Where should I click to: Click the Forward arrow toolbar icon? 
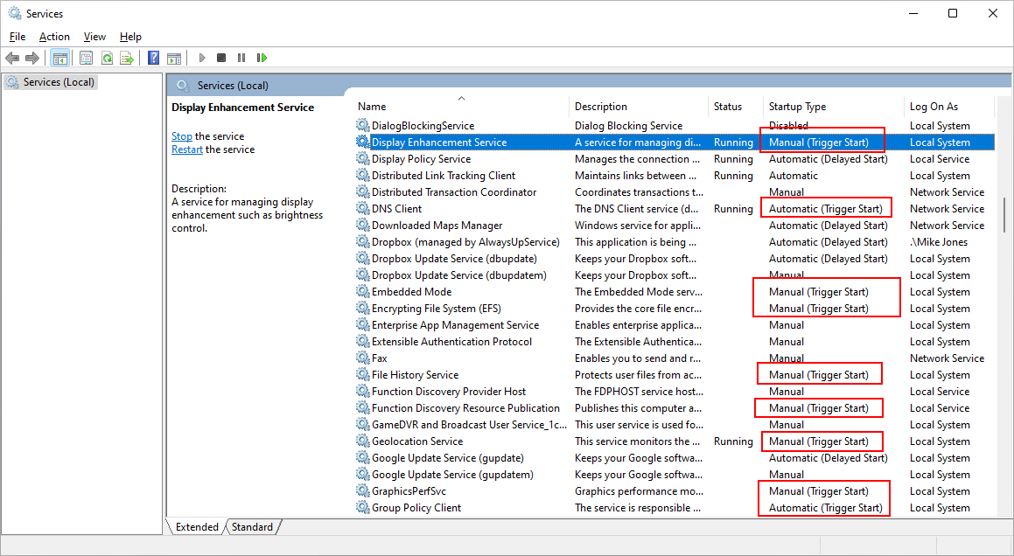click(x=31, y=59)
